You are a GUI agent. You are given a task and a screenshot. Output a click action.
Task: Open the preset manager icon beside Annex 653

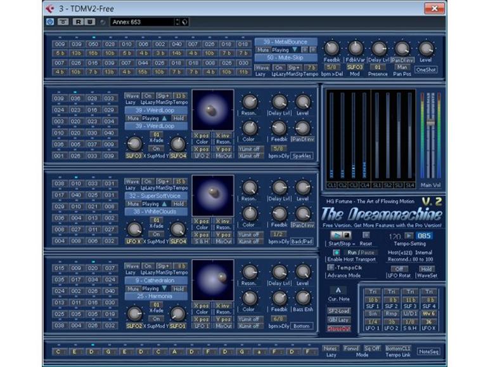click(185, 22)
